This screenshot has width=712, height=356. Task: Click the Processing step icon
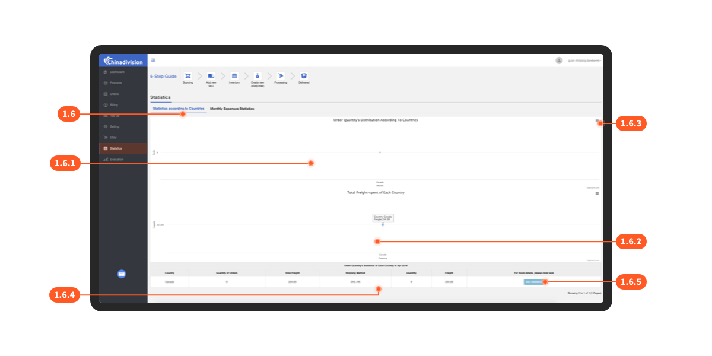[x=281, y=76]
